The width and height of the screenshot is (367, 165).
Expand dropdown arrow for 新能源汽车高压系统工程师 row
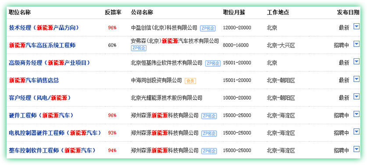point(356,44)
